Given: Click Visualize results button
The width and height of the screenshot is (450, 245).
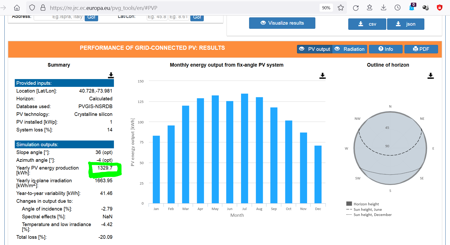Looking at the screenshot, I should tap(282, 23).
